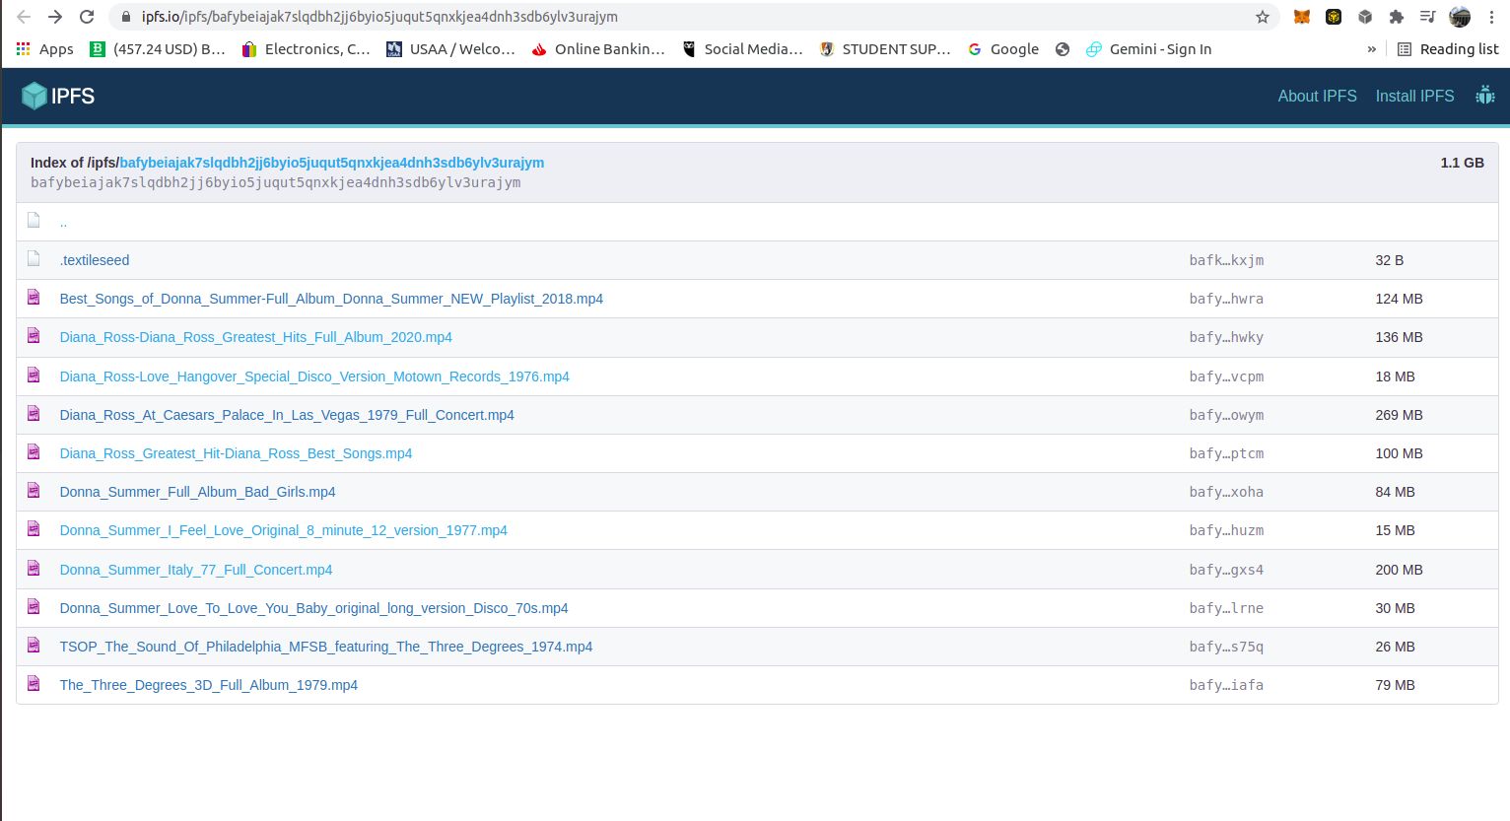Screen dimensions: 1510x821
Task: Open Donna_Summer_Full_Album_Bad_Girls.mp4 link
Action: click(197, 492)
